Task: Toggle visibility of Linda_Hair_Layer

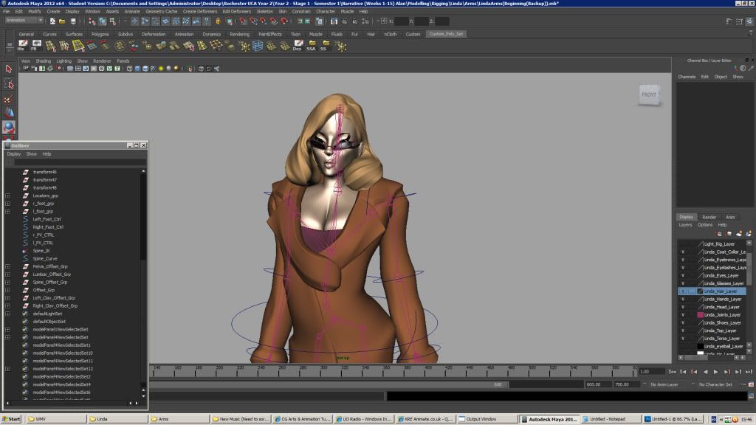Action: click(683, 291)
